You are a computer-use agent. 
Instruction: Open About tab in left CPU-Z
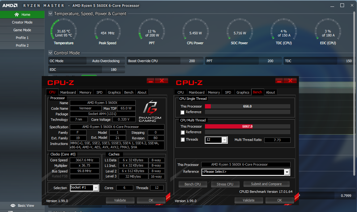click(x=142, y=92)
